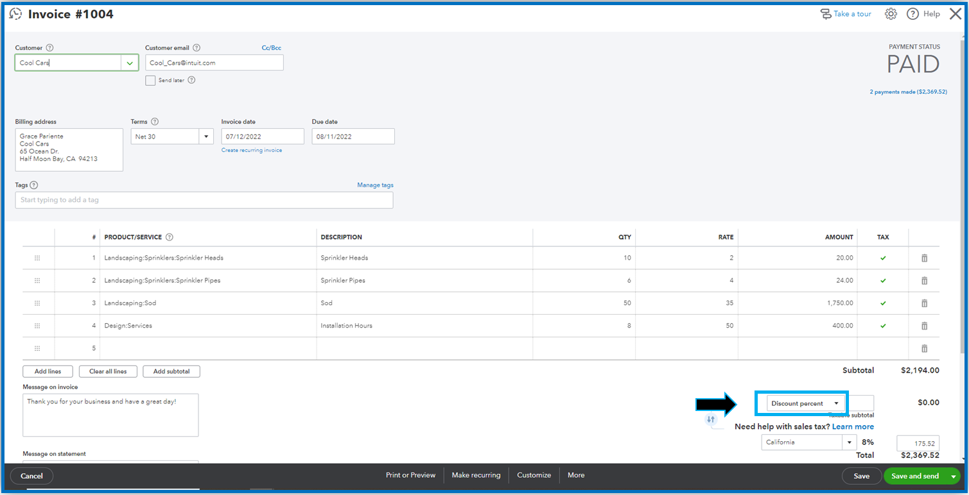This screenshot has height=495, width=969.
Task: Click the Help question mark icon
Action: click(912, 14)
